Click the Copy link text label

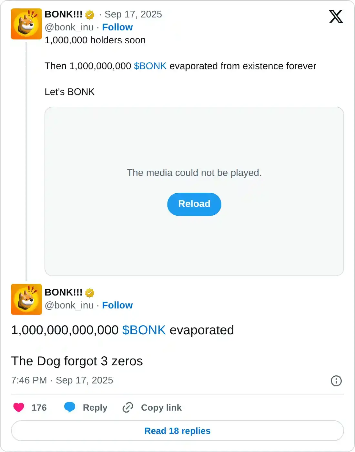pos(161,407)
